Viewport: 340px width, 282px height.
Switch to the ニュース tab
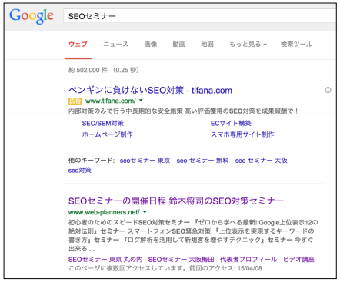pos(115,44)
